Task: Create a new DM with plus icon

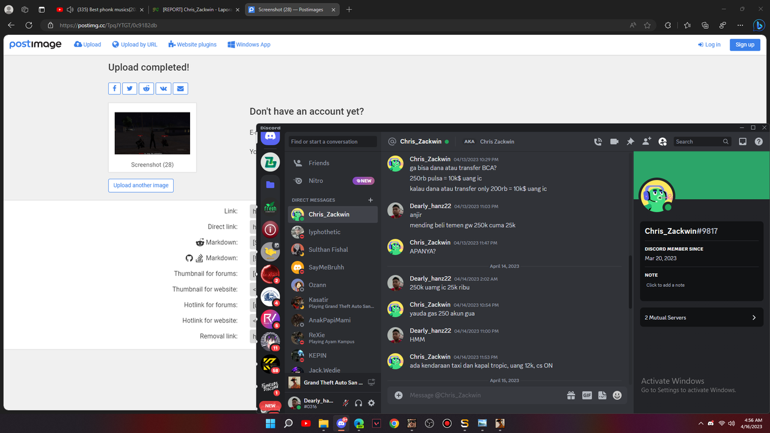Action: coord(371,200)
